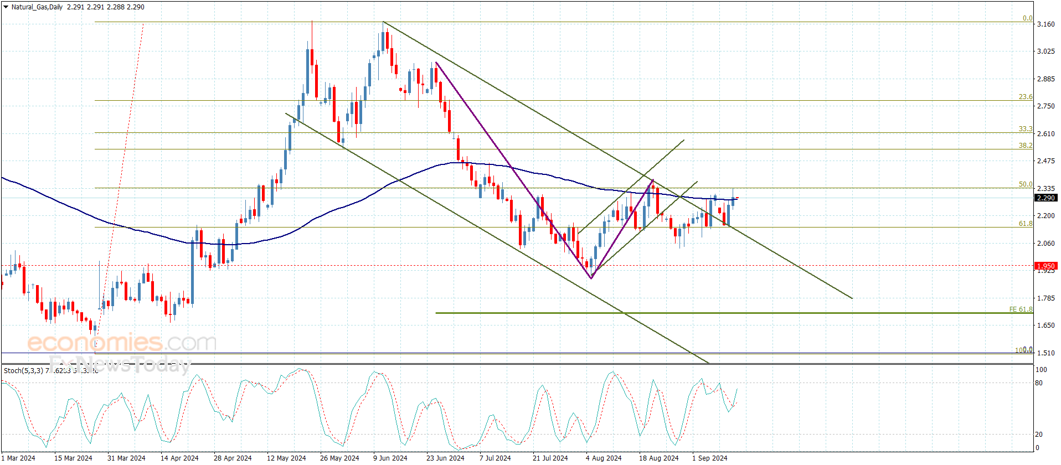Screen dimensions: 1061x465
Task: Click the stochastic 80 level on scale
Action: (1039, 383)
